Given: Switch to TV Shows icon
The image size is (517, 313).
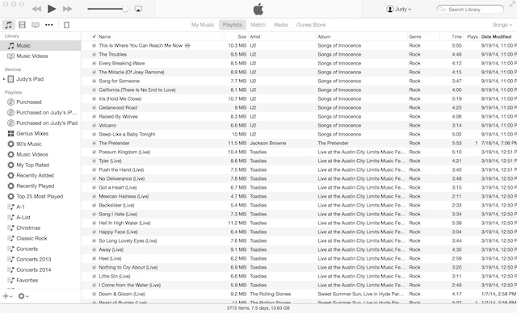Looking at the screenshot, I should (x=36, y=25).
